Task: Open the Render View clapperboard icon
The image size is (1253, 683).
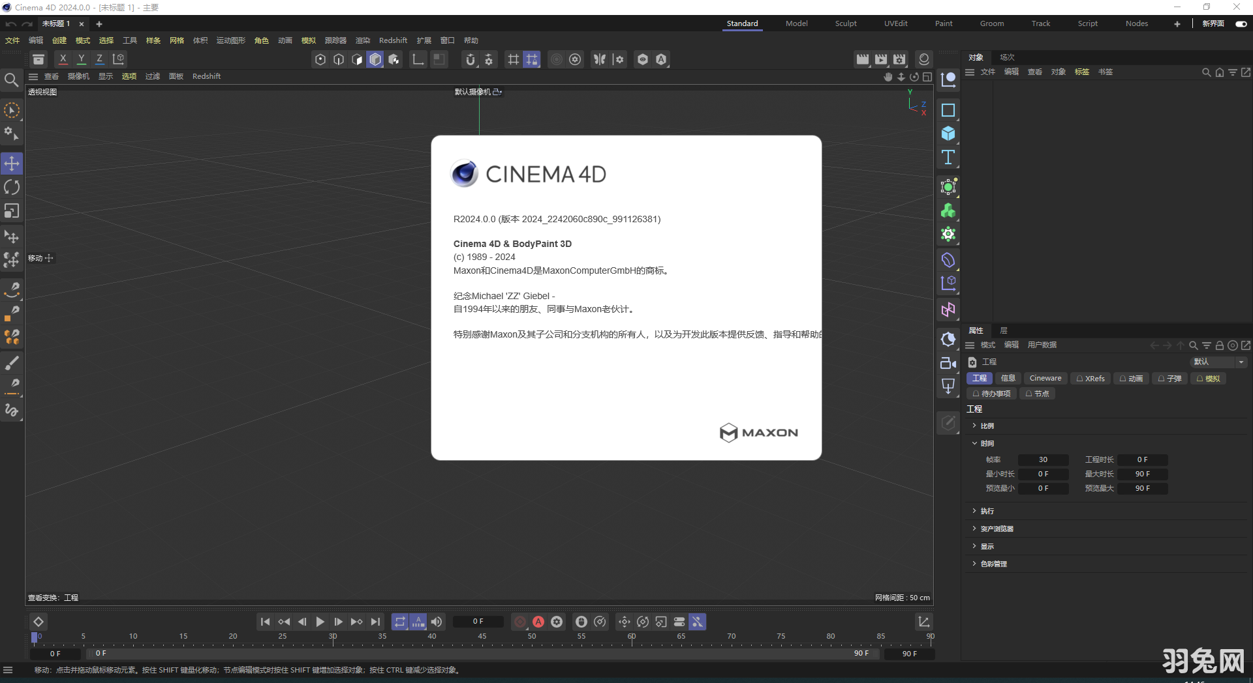Action: (863, 59)
